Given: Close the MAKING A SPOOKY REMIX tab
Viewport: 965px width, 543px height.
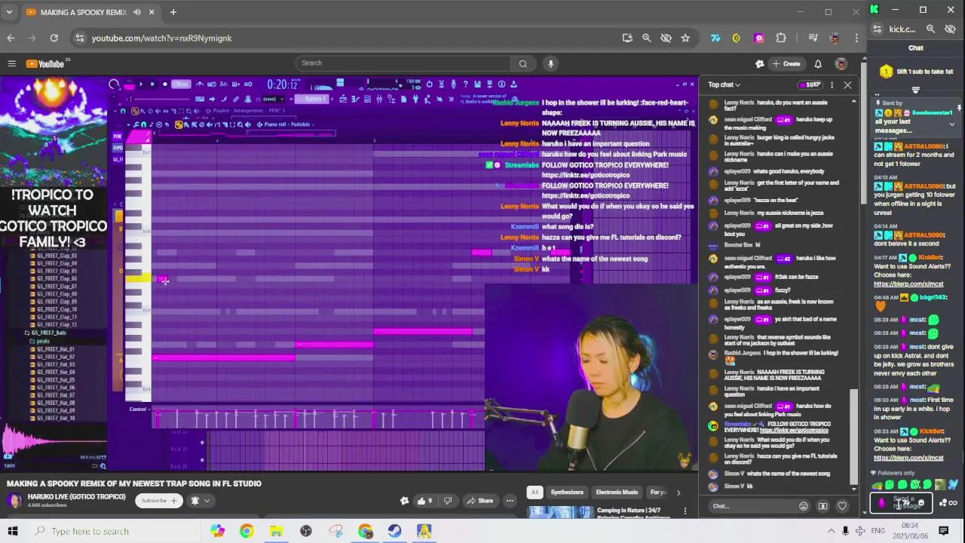Looking at the screenshot, I should coord(152,12).
